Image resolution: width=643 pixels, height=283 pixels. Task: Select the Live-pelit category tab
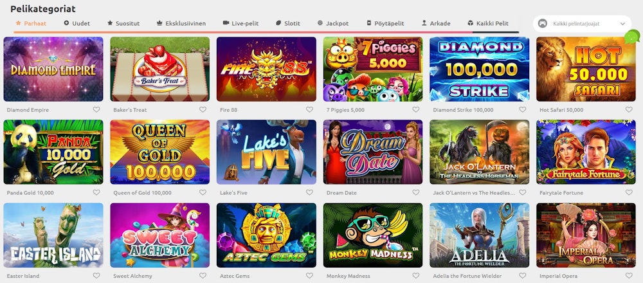tap(240, 23)
